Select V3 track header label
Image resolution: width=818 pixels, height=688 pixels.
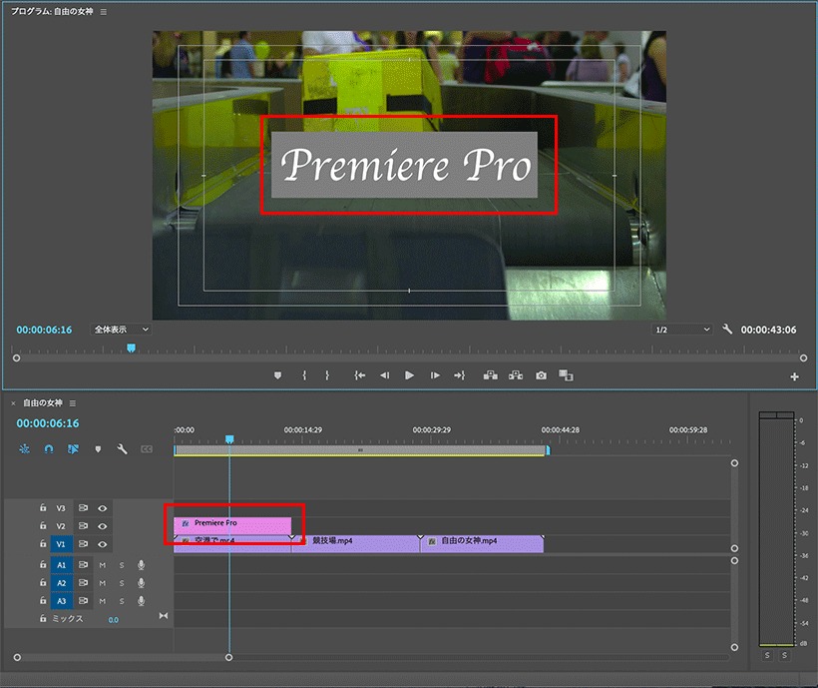(61, 508)
